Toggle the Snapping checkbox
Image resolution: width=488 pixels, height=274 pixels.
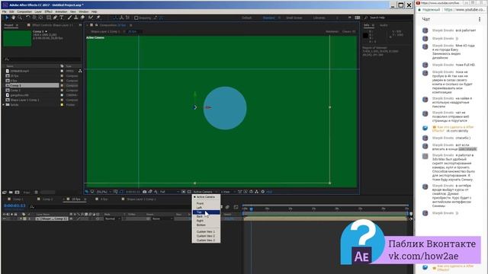(x=136, y=18)
